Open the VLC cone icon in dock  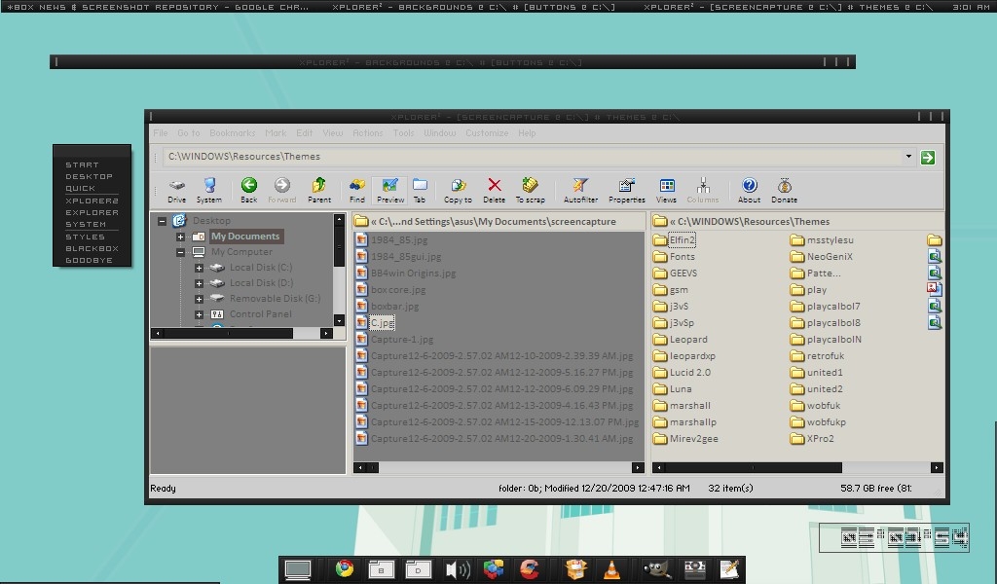tap(611, 569)
